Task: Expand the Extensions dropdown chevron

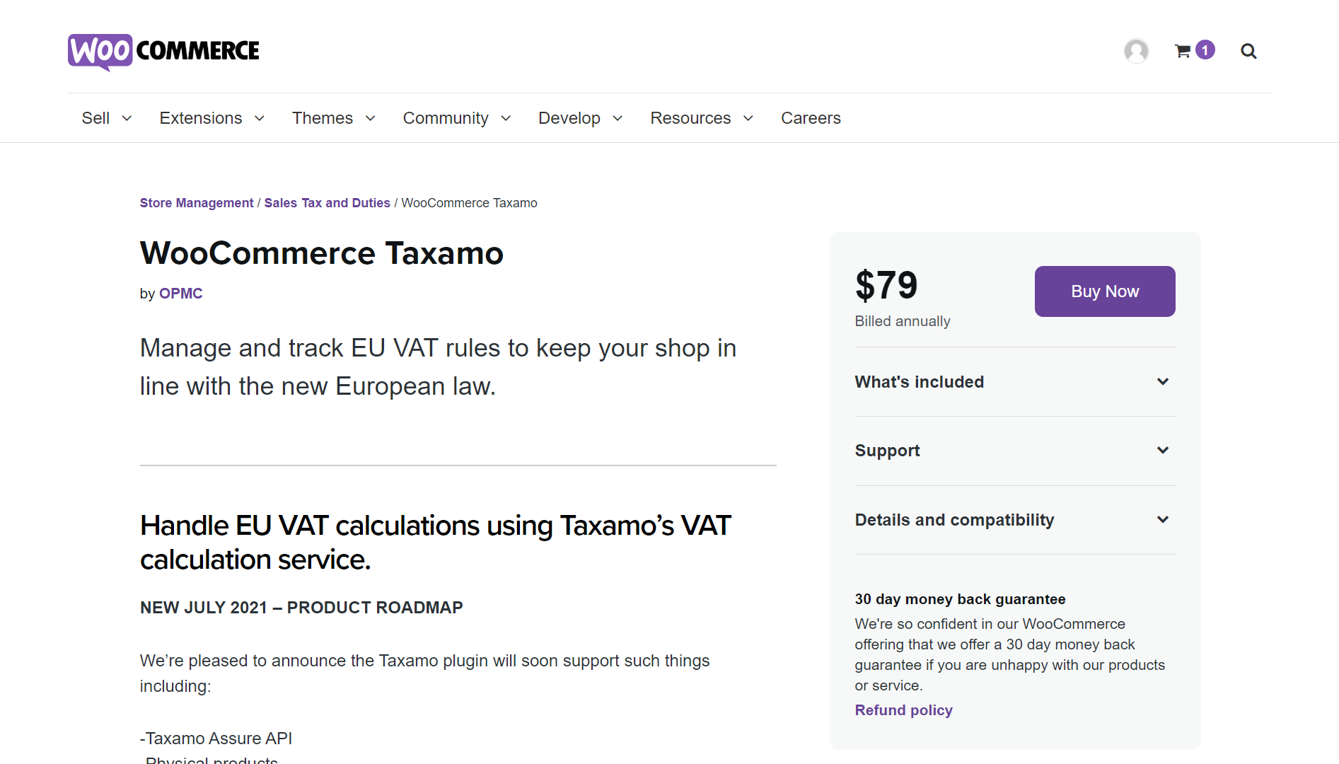Action: 260,119
